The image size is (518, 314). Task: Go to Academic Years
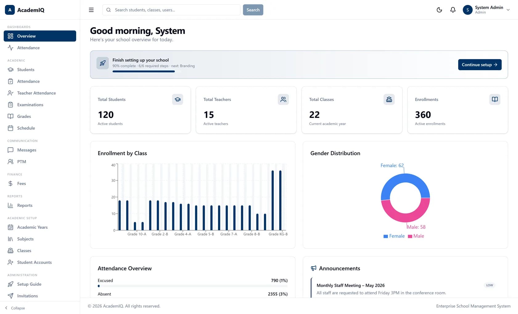click(40, 227)
